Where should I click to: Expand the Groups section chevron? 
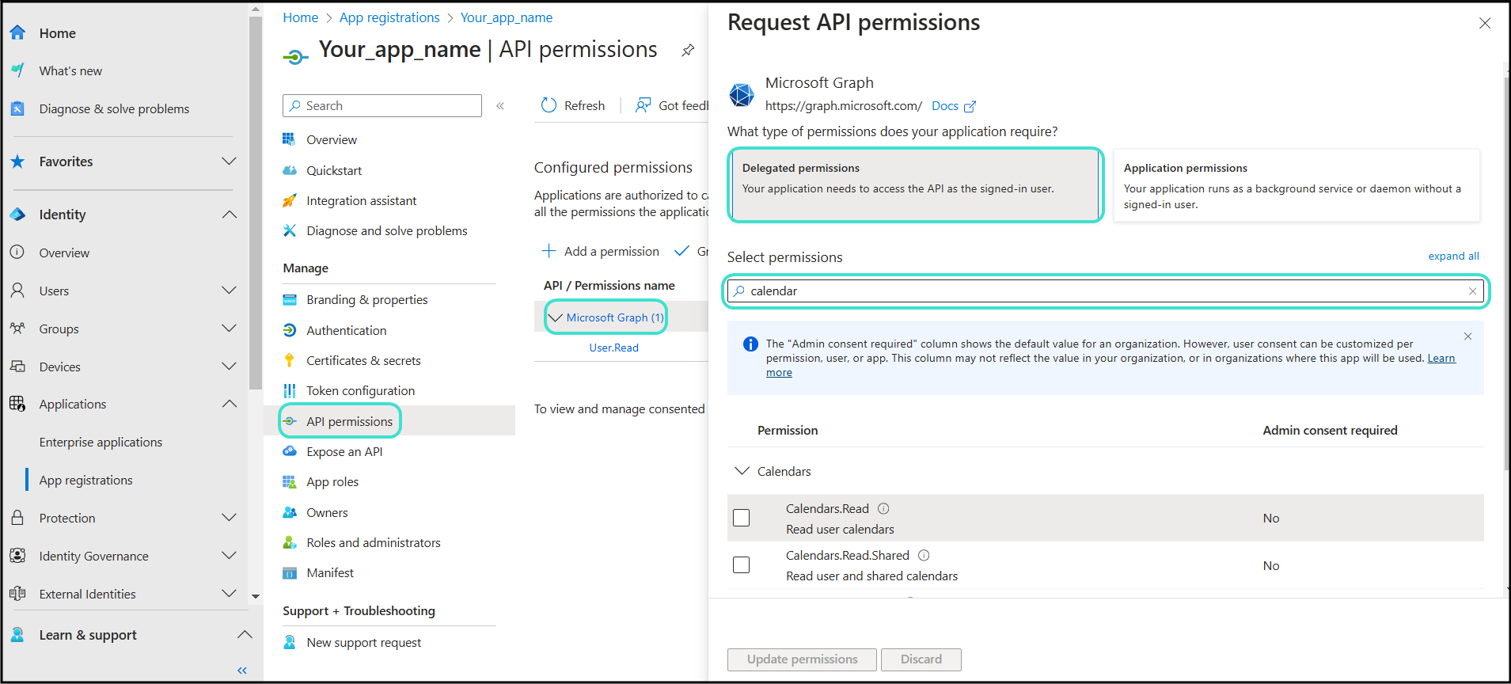[x=229, y=329]
